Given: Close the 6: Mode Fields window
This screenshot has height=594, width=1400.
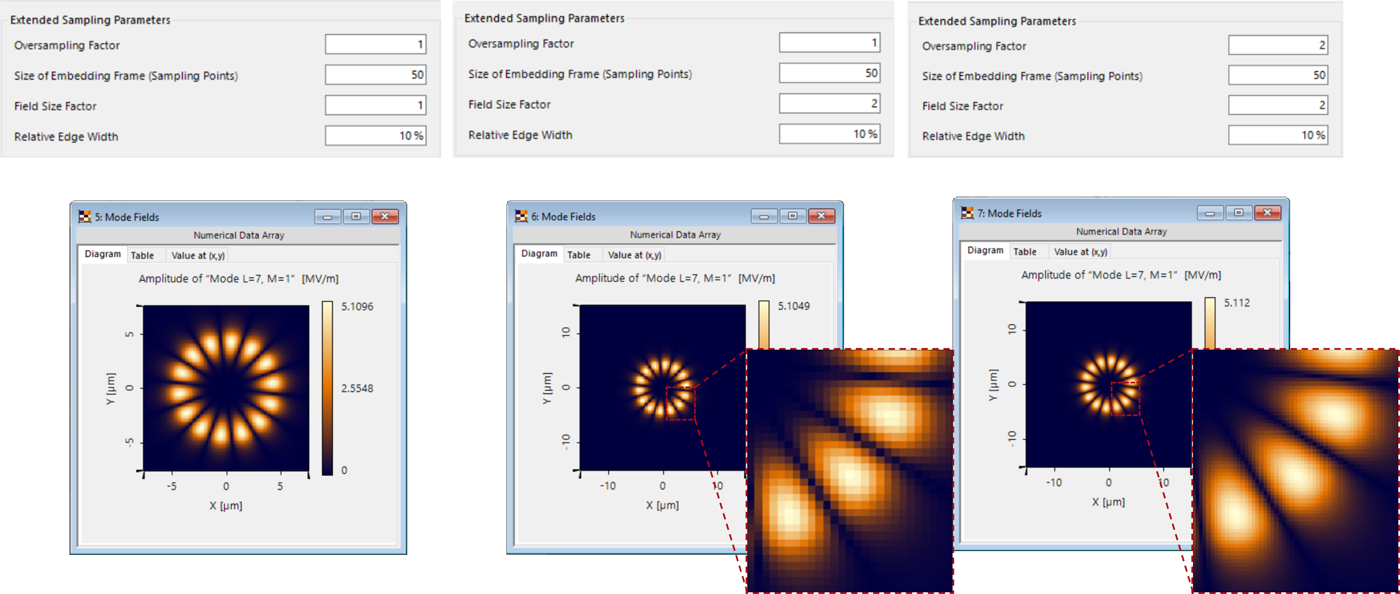Looking at the screenshot, I should pyautogui.click(x=822, y=216).
